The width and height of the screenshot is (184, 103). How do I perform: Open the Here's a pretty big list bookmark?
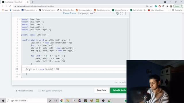(84, 10)
